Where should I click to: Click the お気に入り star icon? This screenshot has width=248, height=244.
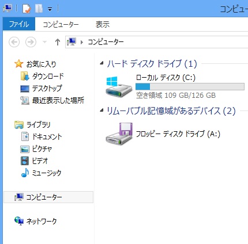(18, 64)
